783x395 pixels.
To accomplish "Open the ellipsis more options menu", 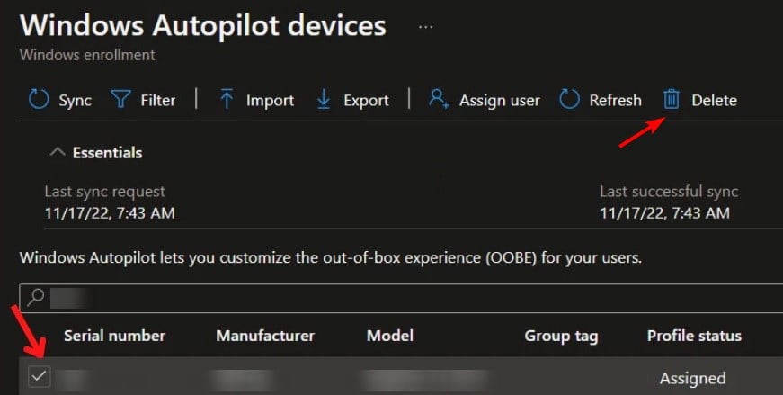I will pos(426,27).
